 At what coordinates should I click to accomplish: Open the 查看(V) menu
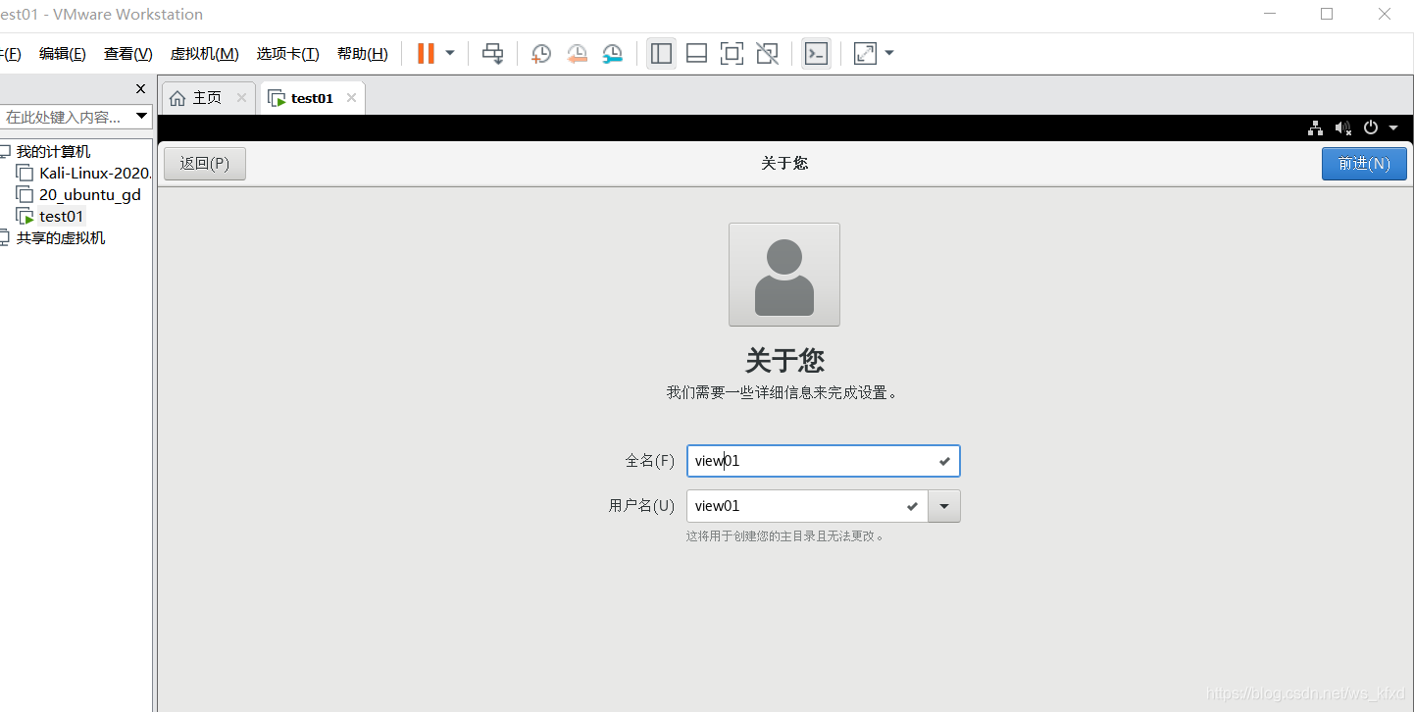tap(128, 54)
